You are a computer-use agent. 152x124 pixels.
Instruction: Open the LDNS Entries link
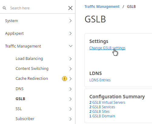pos(100,80)
